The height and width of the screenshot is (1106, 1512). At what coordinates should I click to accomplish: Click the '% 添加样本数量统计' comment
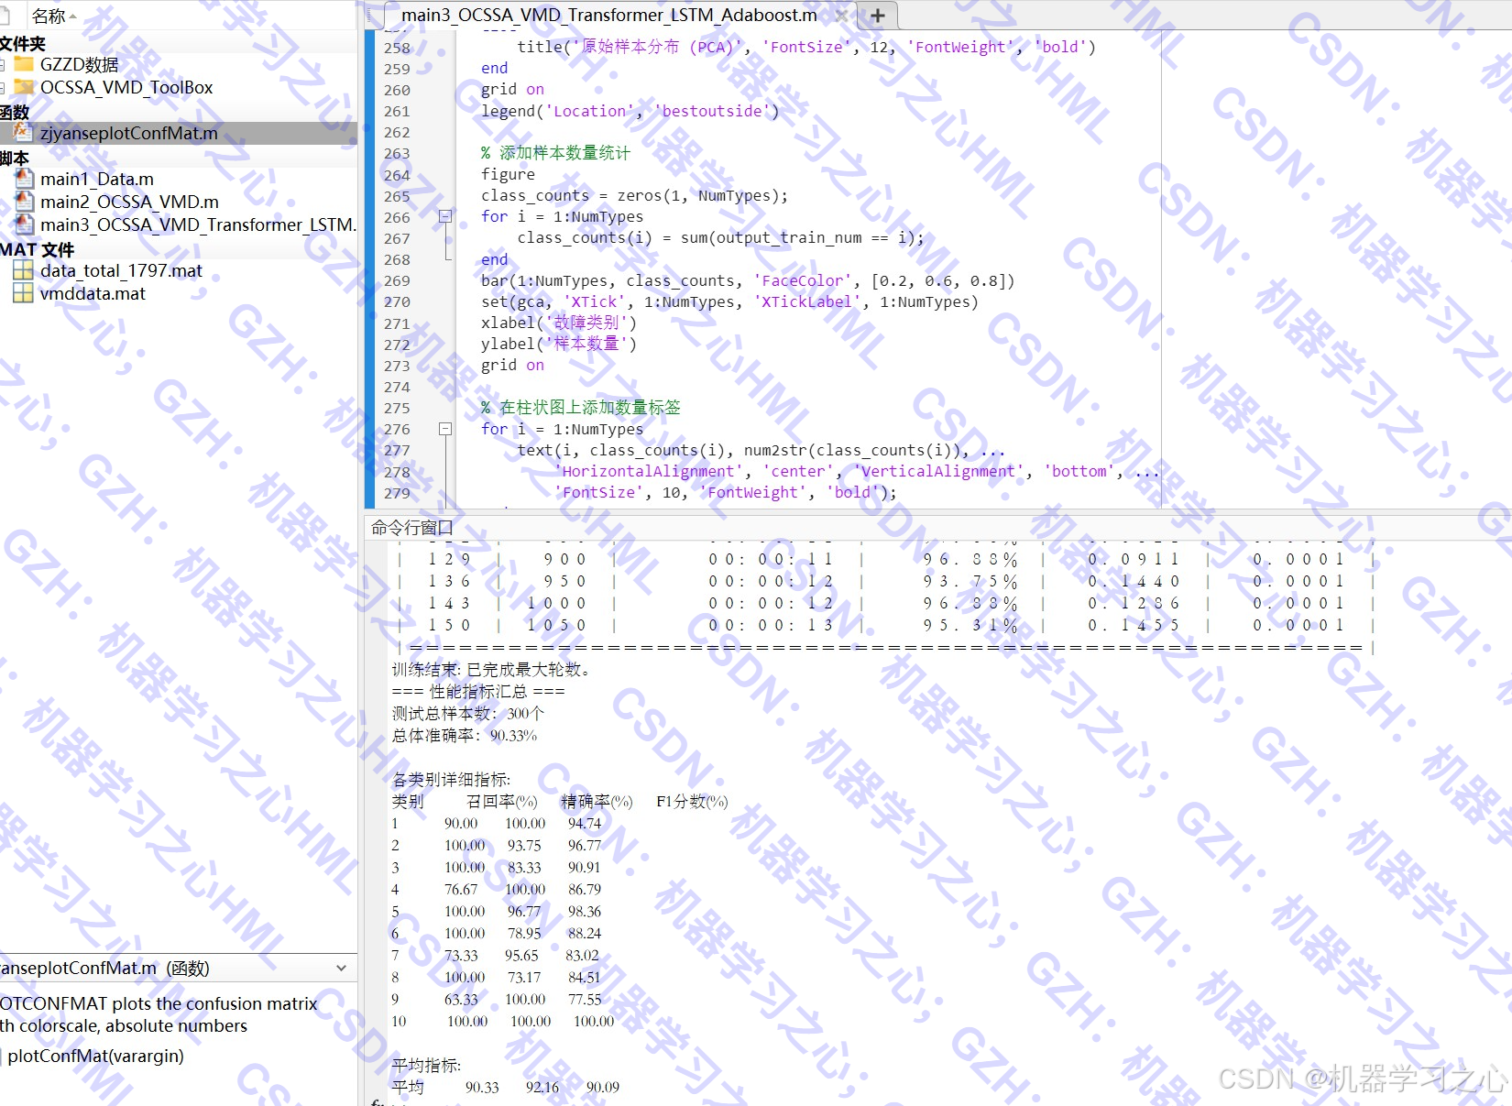click(x=555, y=153)
